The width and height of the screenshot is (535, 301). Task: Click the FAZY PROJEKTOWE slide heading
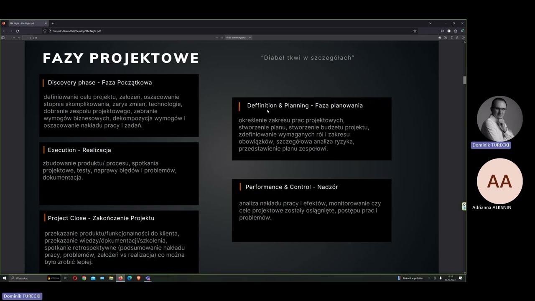coord(121,58)
